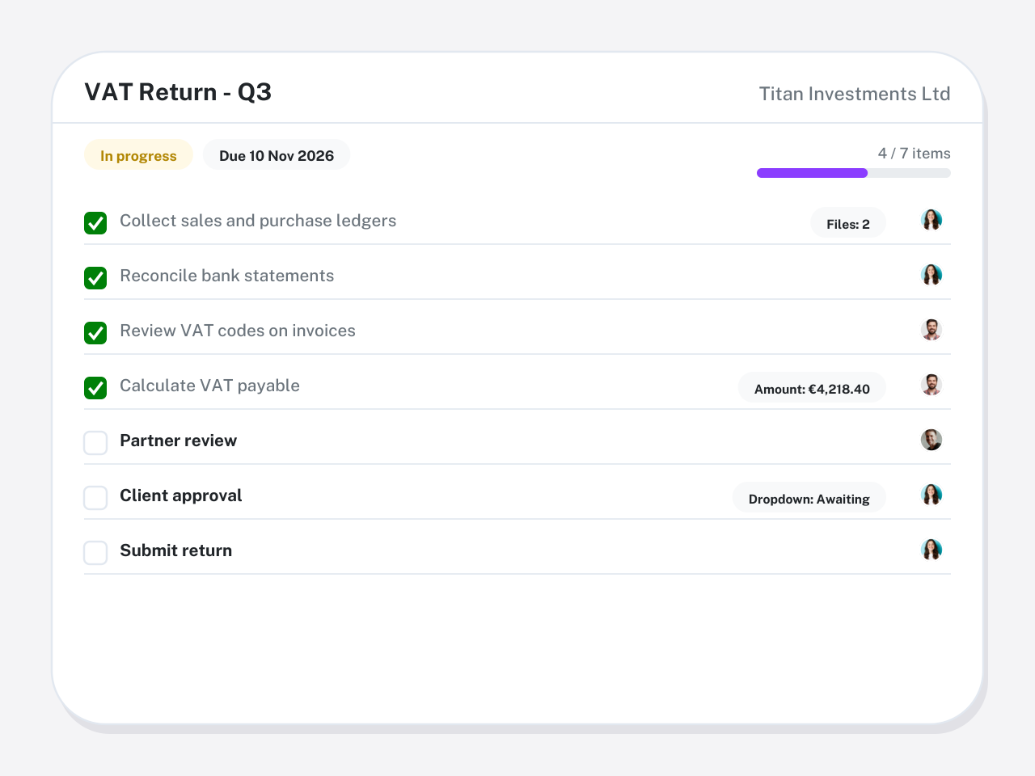Open the Dropdown: Awaiting selector
Screen dimensions: 1035x776
tap(809, 498)
